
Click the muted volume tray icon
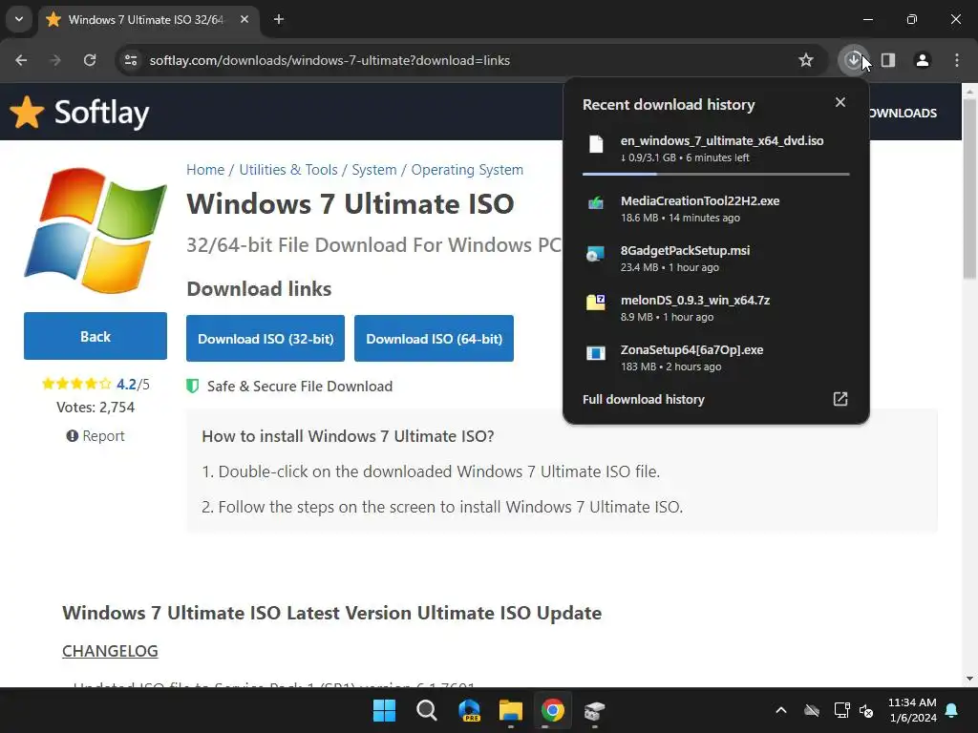[866, 710]
